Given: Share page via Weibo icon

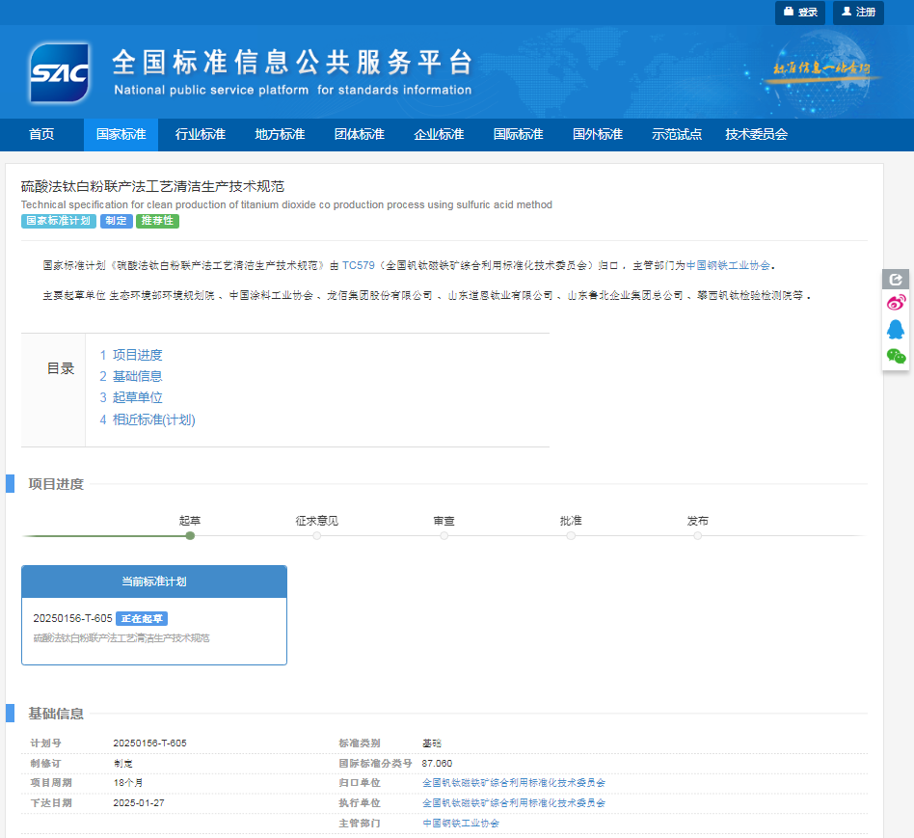Looking at the screenshot, I should point(896,304).
